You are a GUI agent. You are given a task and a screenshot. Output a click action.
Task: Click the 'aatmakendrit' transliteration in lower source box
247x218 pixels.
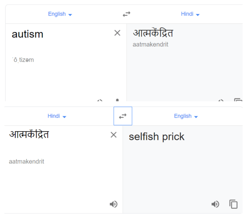click(x=26, y=161)
